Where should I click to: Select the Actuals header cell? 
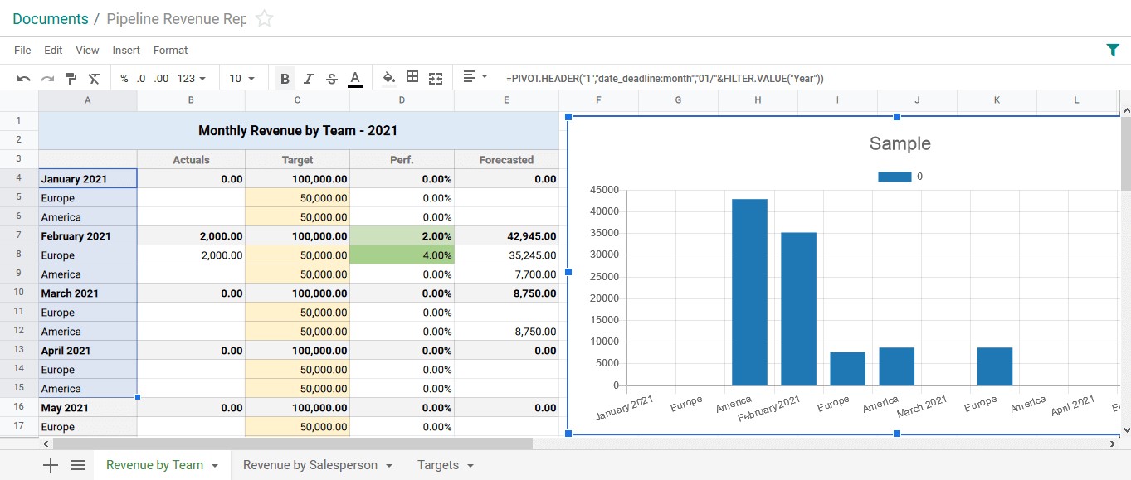pyautogui.click(x=191, y=160)
